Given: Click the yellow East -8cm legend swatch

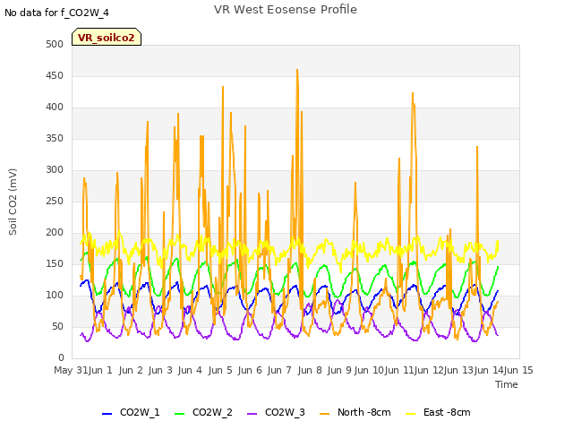Looking at the screenshot, I should coord(411,414).
